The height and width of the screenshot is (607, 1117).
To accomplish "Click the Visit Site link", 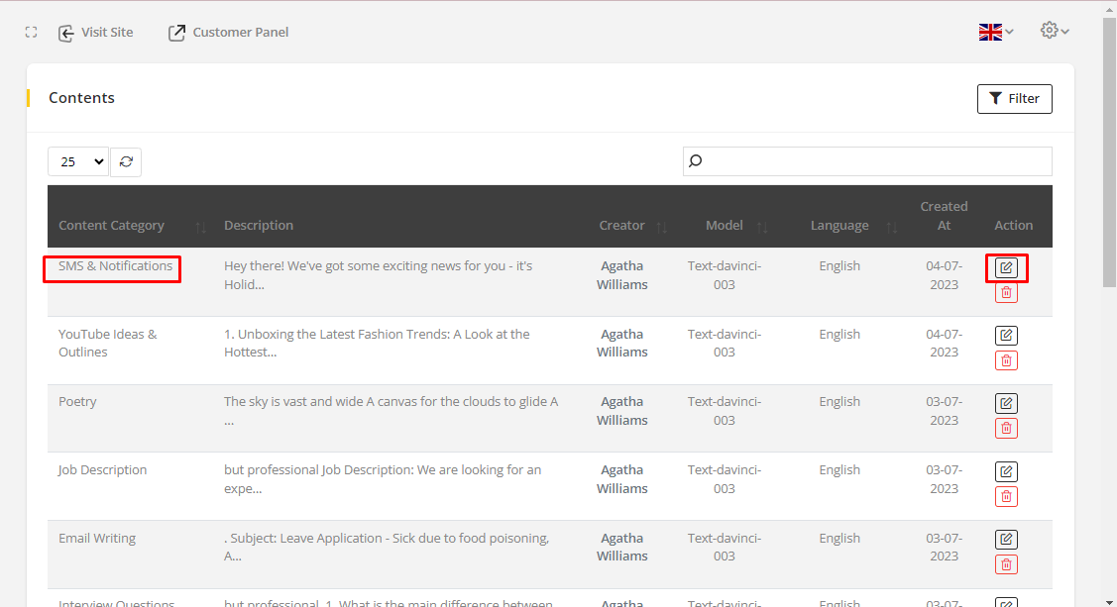I will [95, 33].
